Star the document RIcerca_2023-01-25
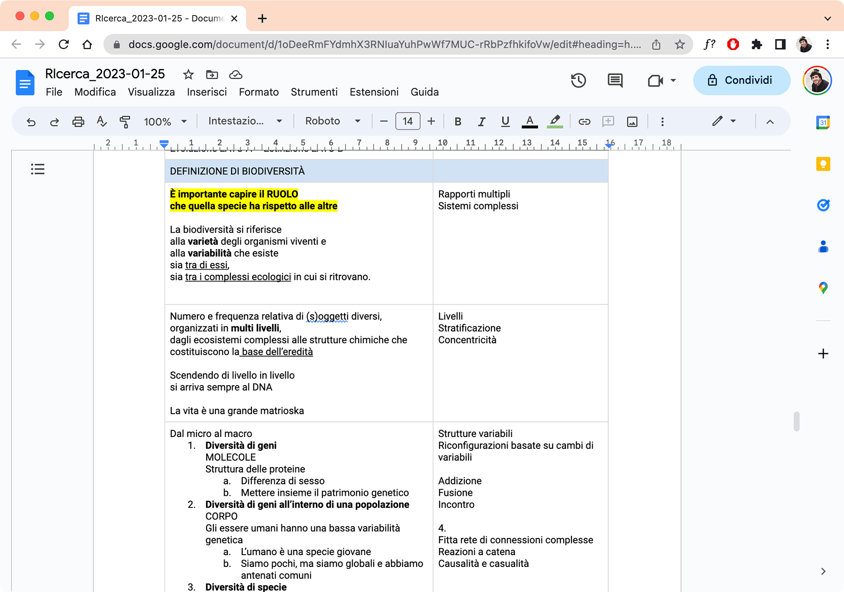The width and height of the screenshot is (844, 592). [188, 75]
